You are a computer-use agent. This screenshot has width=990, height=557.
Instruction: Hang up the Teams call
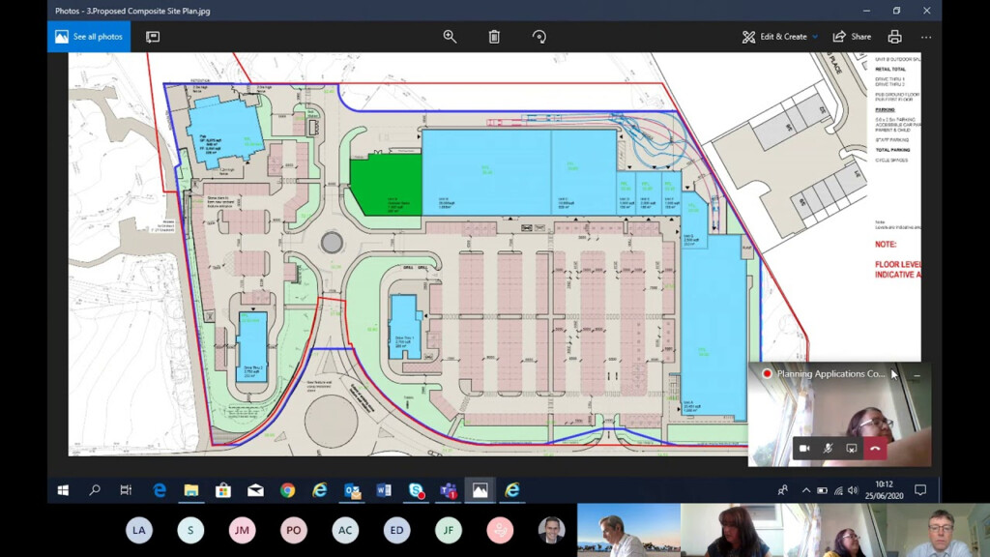pyautogui.click(x=875, y=449)
